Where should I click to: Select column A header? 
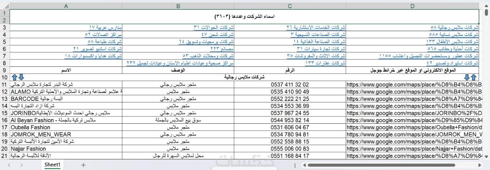pos(66,6)
